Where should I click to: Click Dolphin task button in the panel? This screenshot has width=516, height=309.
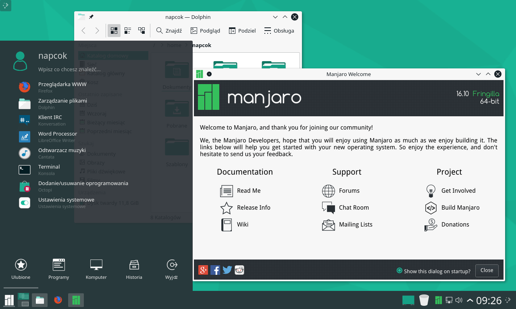point(40,300)
